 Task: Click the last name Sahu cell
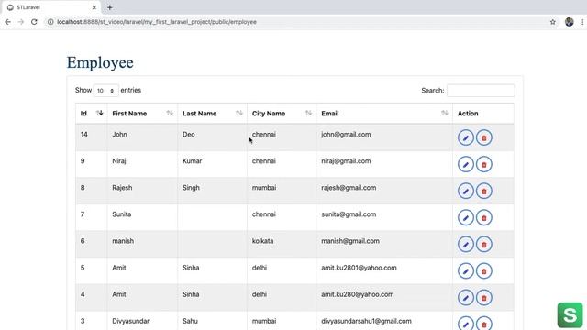212,321
